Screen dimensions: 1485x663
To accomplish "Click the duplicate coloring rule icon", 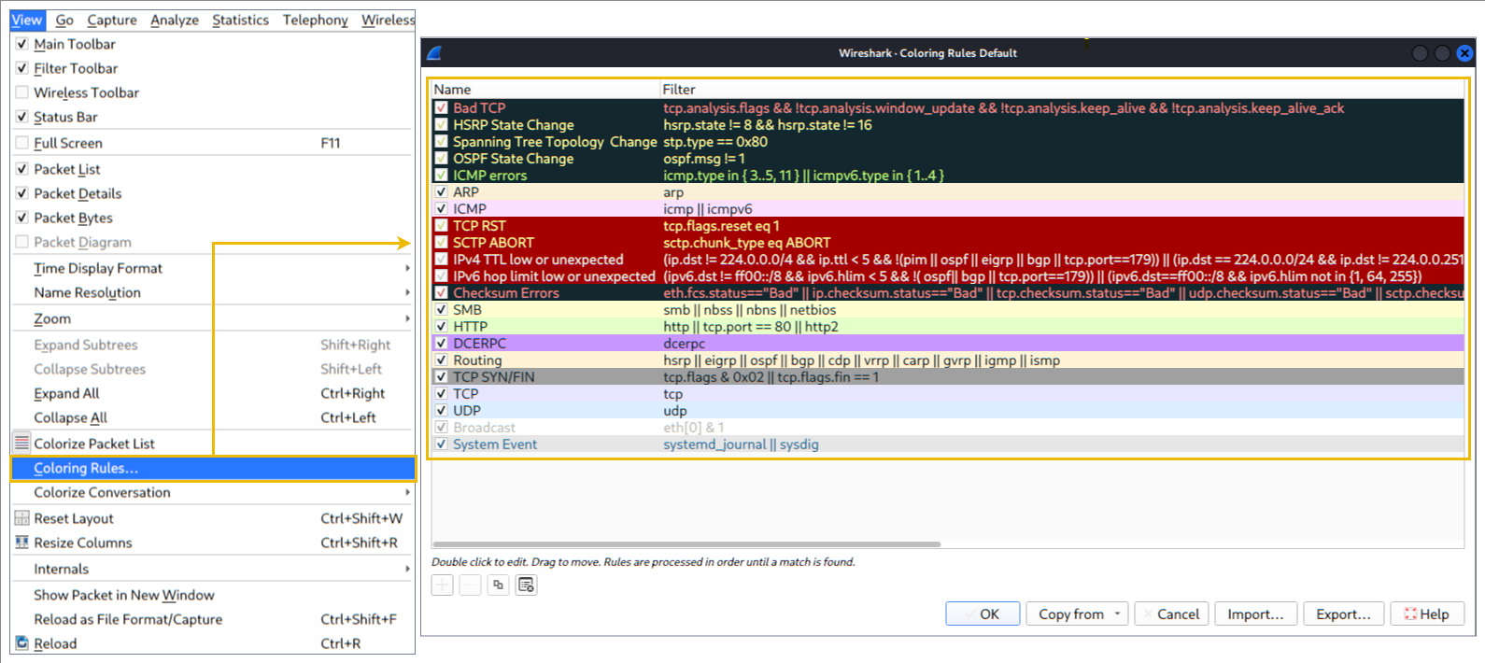I will tap(499, 585).
